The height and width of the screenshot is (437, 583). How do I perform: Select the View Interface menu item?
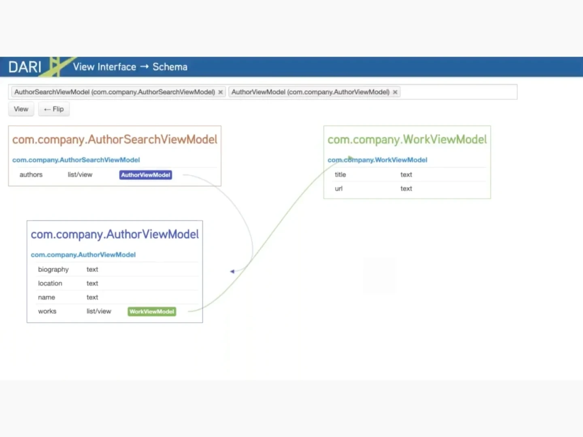point(104,67)
